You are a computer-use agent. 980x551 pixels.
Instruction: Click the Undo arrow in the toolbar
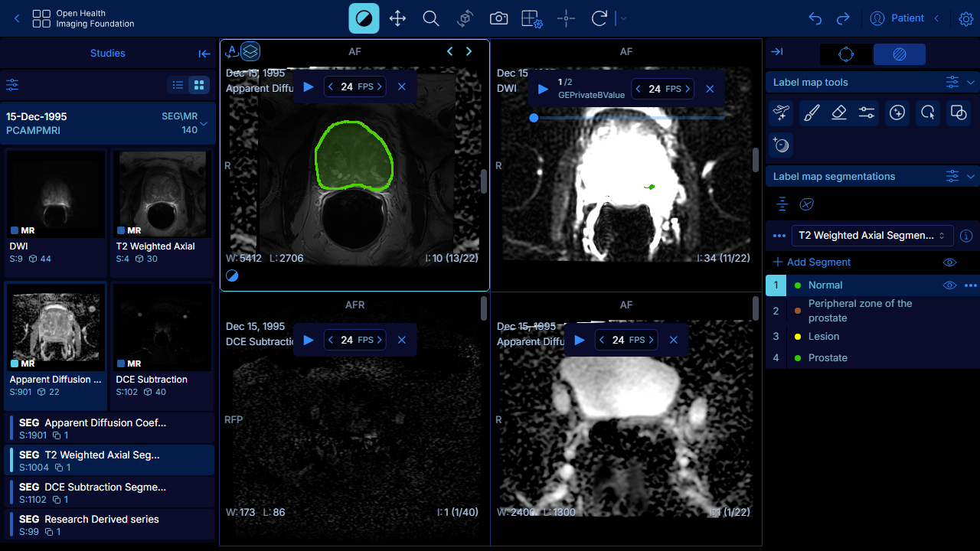point(815,18)
